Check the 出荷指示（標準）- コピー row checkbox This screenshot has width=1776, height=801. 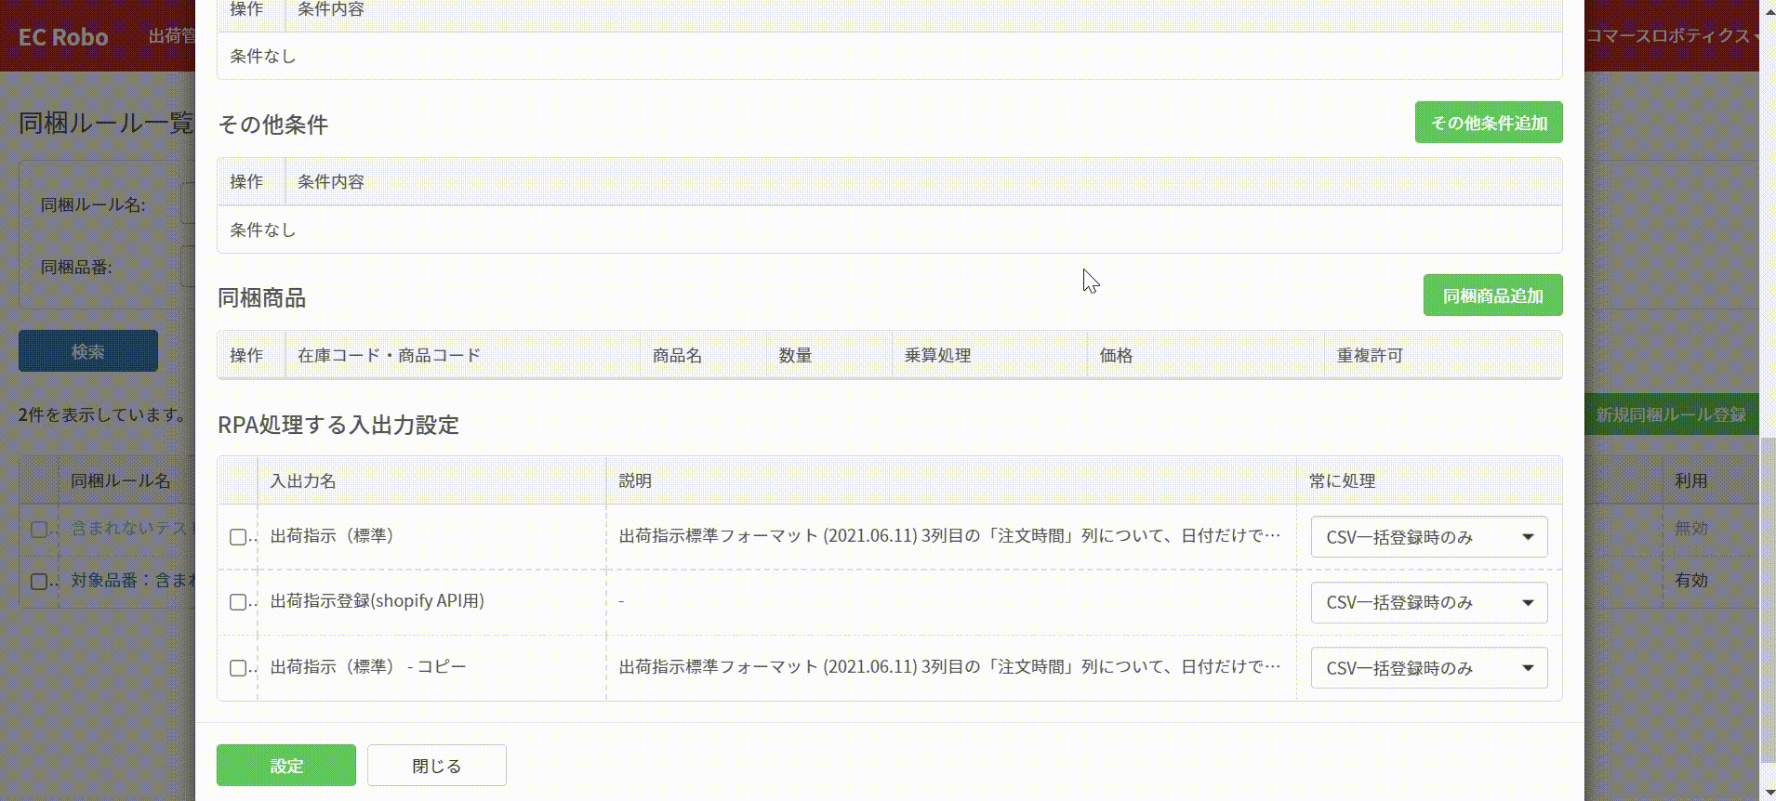pos(238,668)
